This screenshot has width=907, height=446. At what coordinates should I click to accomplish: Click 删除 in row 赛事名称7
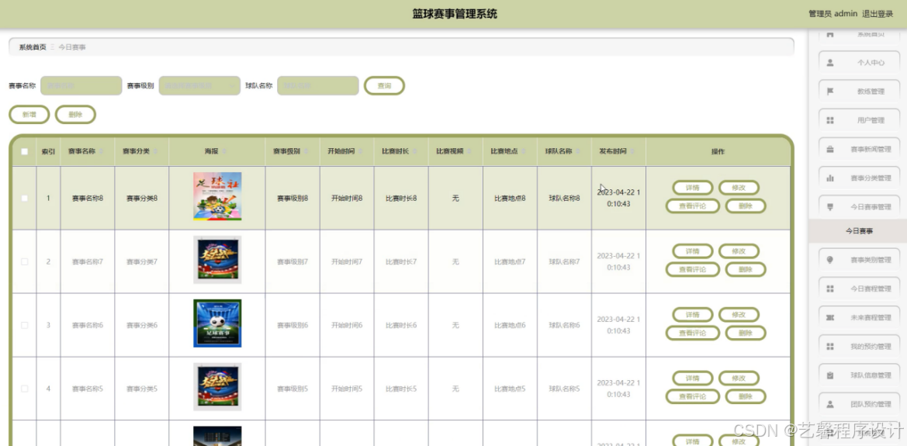746,270
